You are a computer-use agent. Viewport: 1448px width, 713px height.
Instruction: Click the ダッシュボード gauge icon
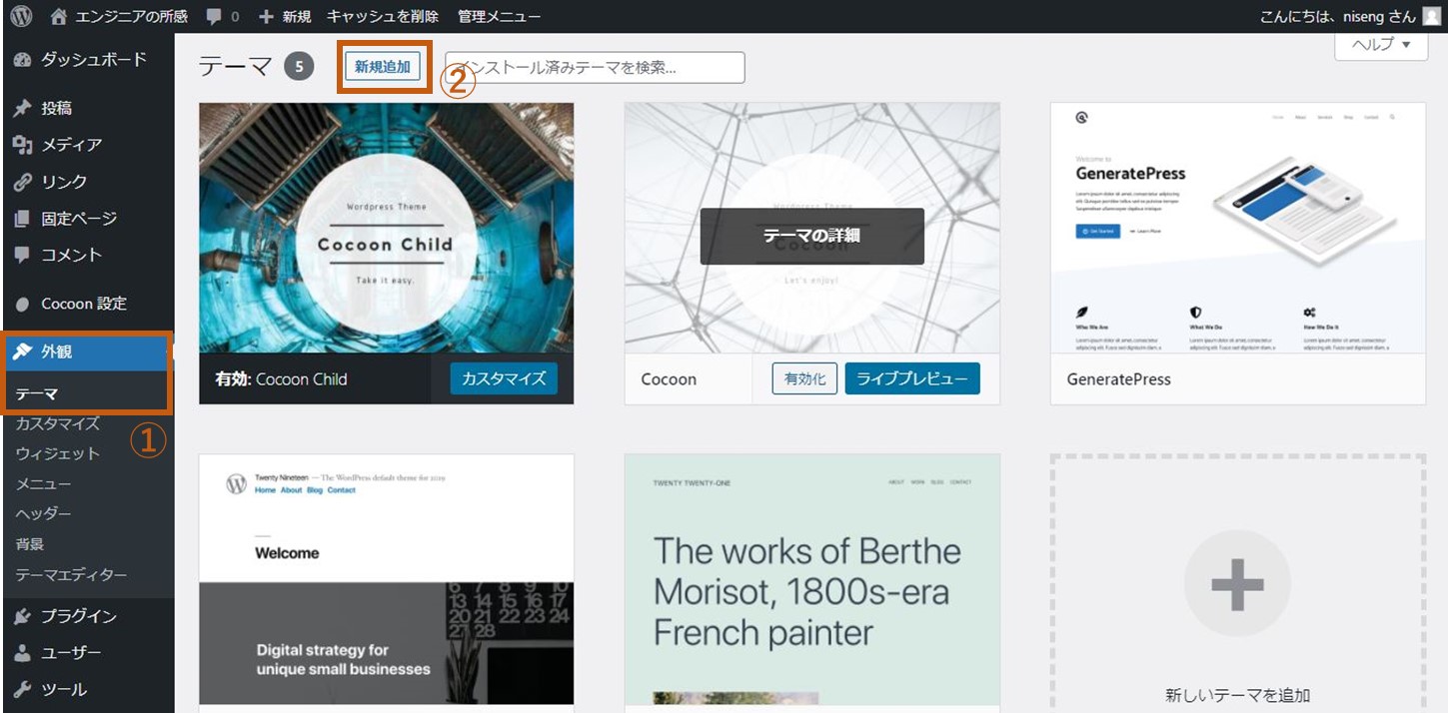[23, 60]
